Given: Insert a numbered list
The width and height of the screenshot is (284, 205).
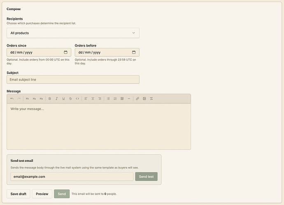Looking at the screenshot, I should (115, 99).
